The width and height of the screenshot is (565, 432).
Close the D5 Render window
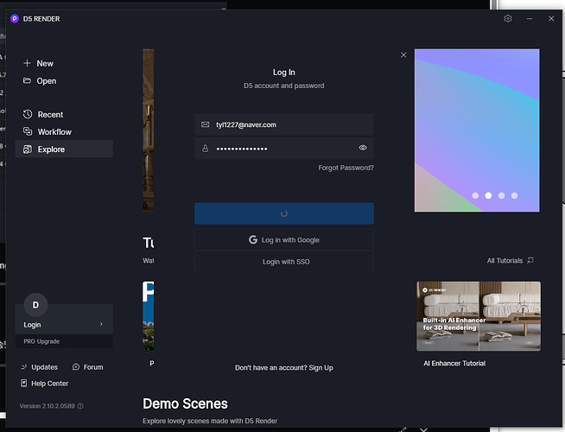[551, 19]
